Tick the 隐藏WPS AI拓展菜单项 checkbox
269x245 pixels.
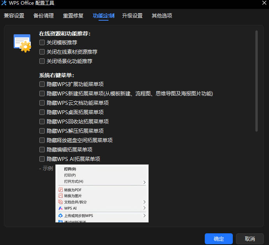[42, 159]
